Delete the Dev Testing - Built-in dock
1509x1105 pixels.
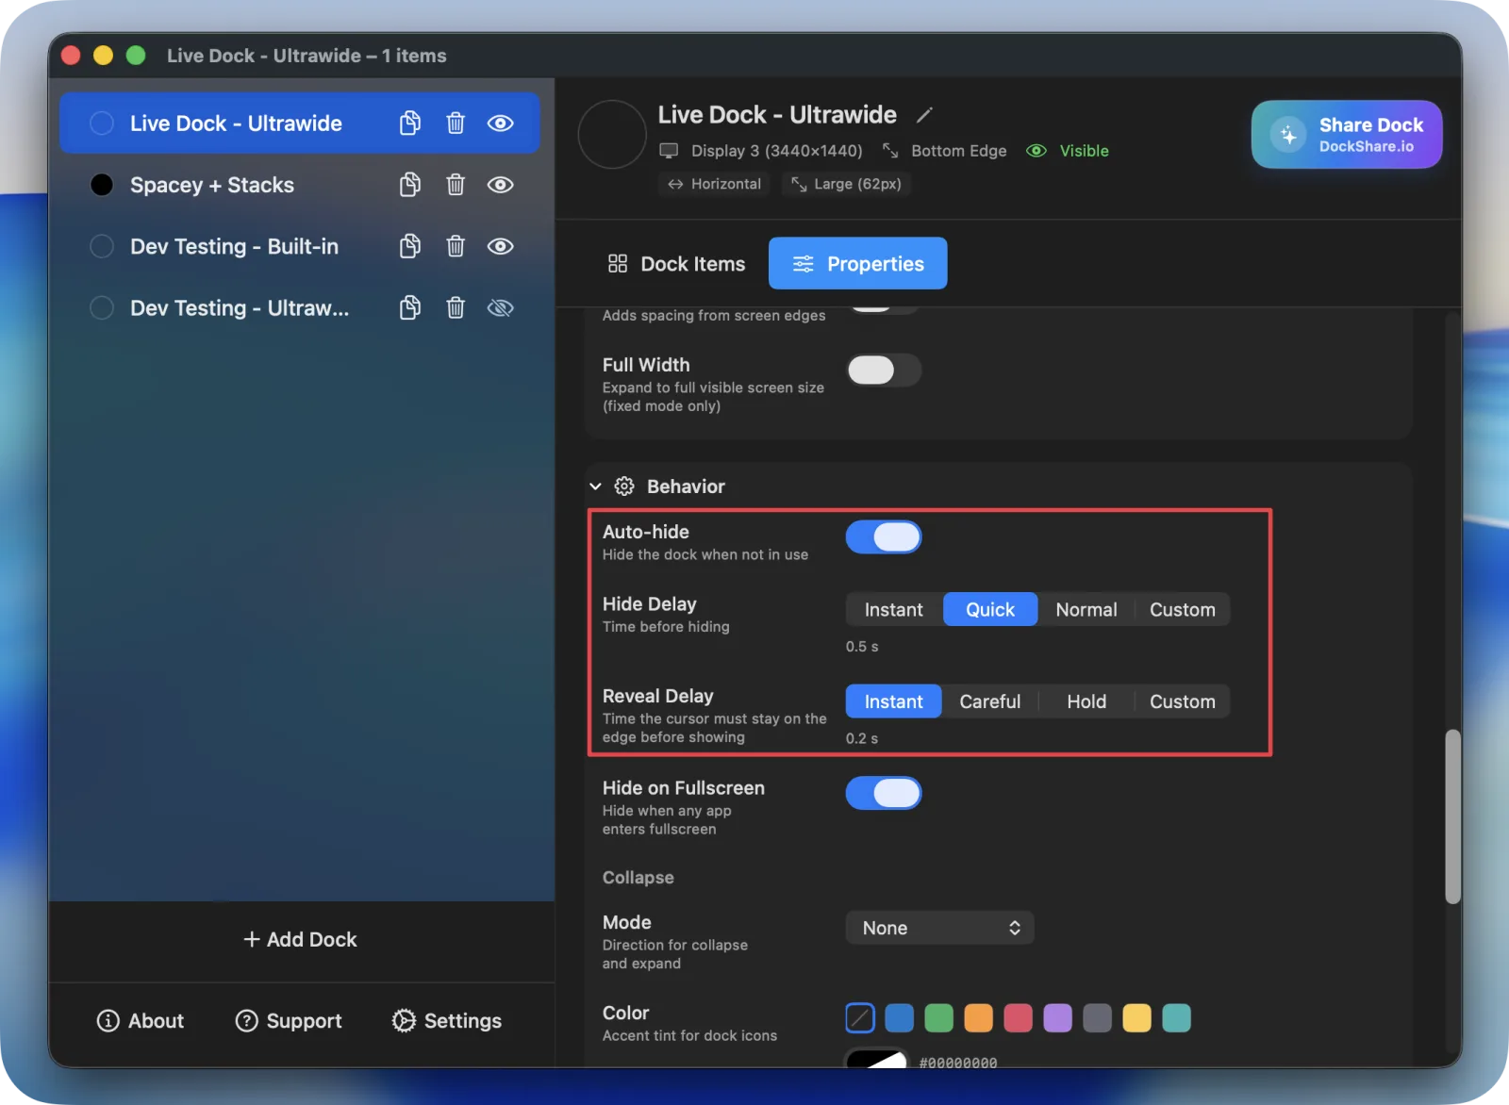(456, 246)
